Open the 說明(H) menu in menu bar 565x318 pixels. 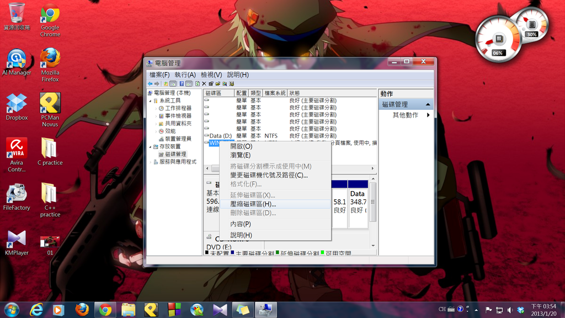[238, 75]
